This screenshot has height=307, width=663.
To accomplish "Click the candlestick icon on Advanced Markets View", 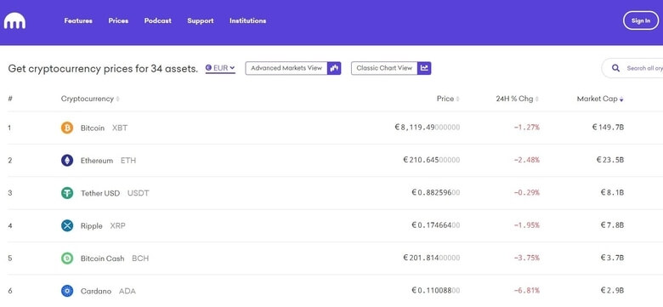I will [334, 68].
